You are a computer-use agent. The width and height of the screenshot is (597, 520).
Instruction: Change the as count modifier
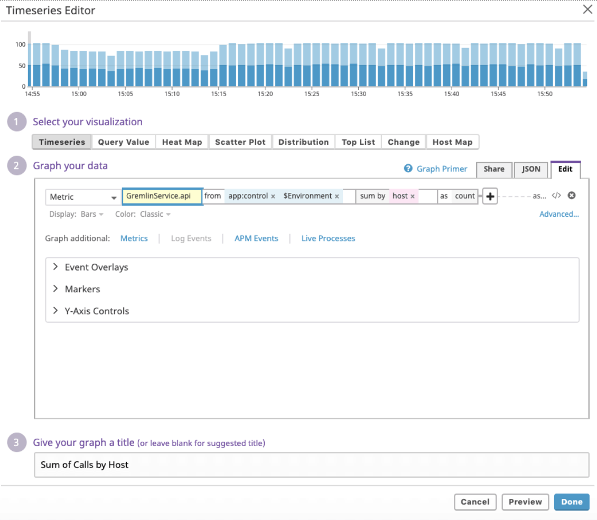coord(464,196)
